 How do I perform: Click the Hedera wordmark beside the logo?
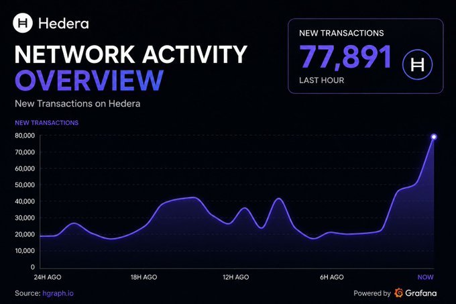tap(64, 23)
